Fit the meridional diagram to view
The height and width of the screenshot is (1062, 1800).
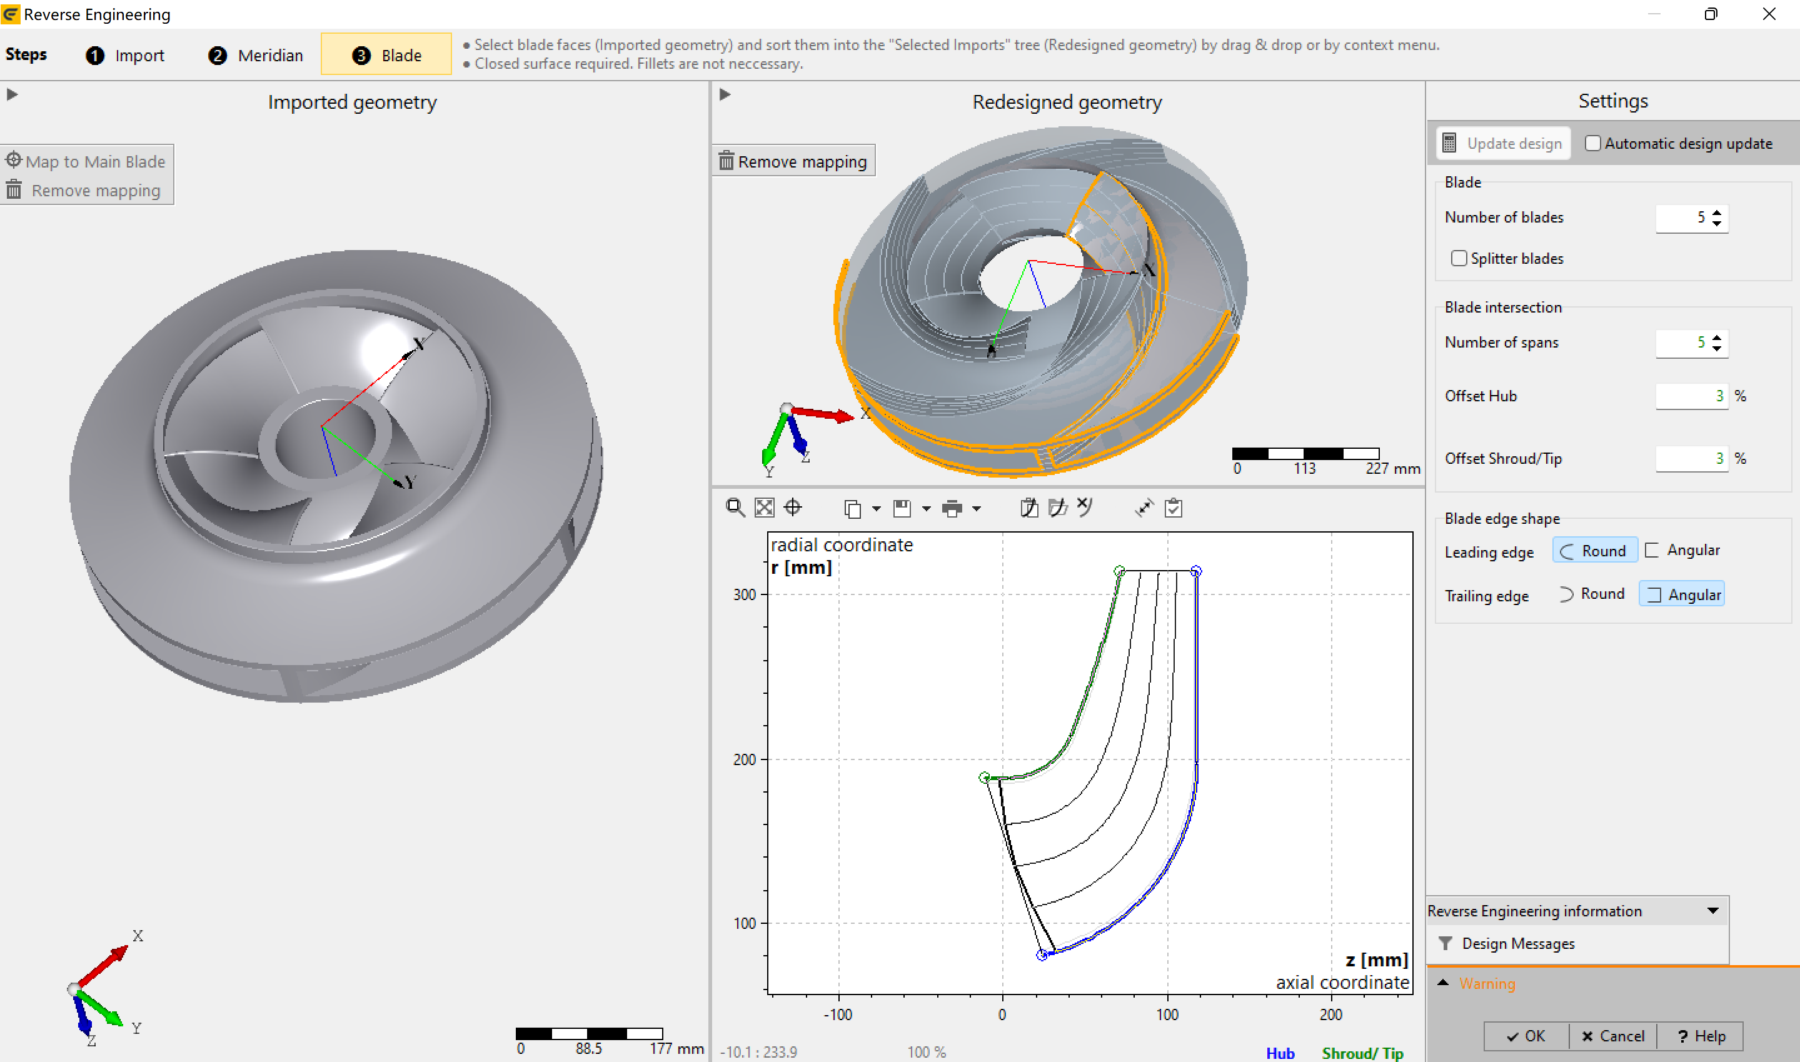point(765,508)
